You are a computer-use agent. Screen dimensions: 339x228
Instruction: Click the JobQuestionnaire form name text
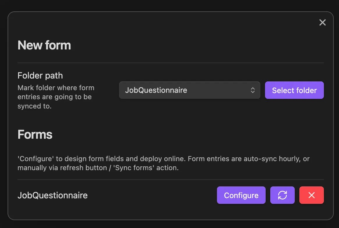click(52, 195)
